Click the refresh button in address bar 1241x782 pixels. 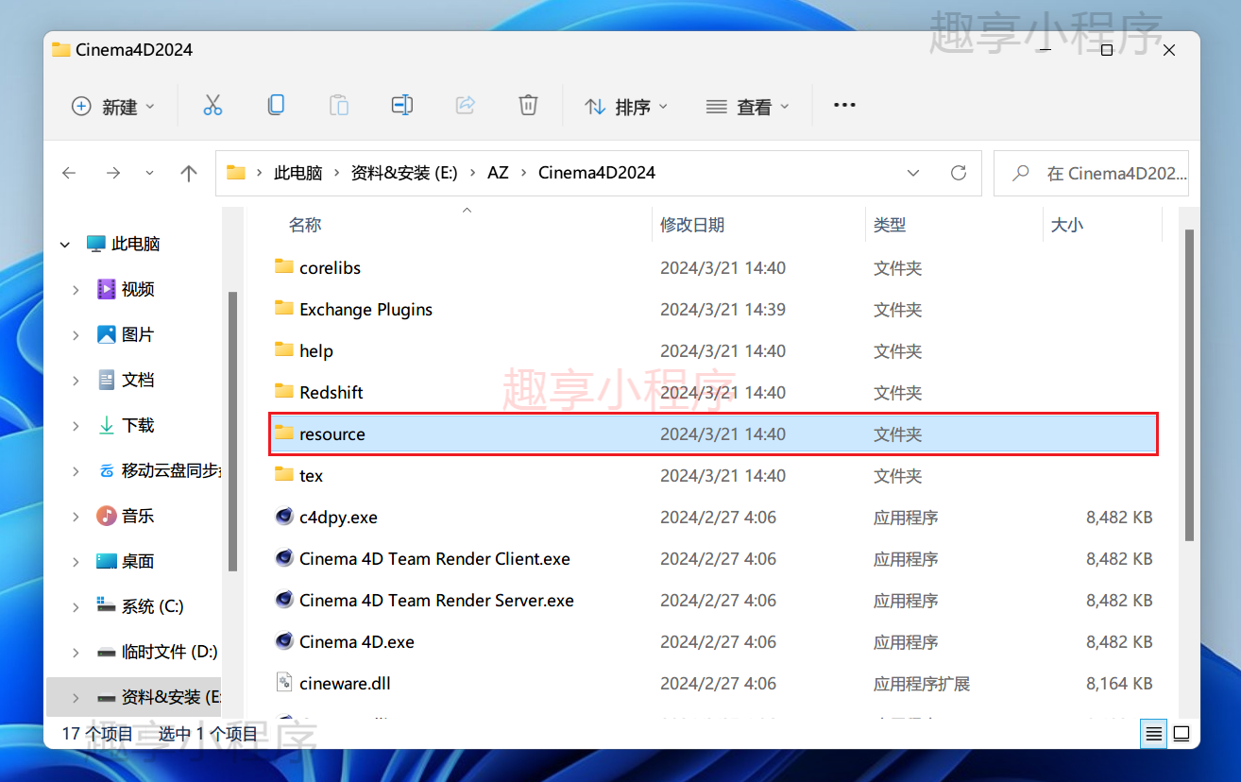[959, 173]
